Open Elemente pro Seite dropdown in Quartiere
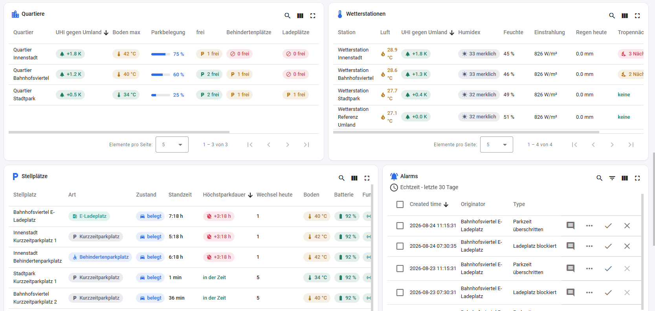This screenshot has height=311, width=655. 172,145
